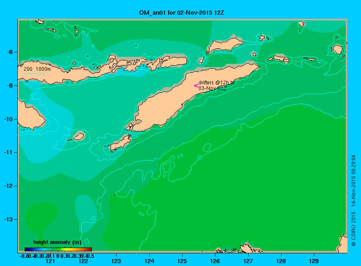The height and width of the screenshot is (266, 361).
Task: Click the "drifters @12h to" annotation label
Action: click(217, 83)
